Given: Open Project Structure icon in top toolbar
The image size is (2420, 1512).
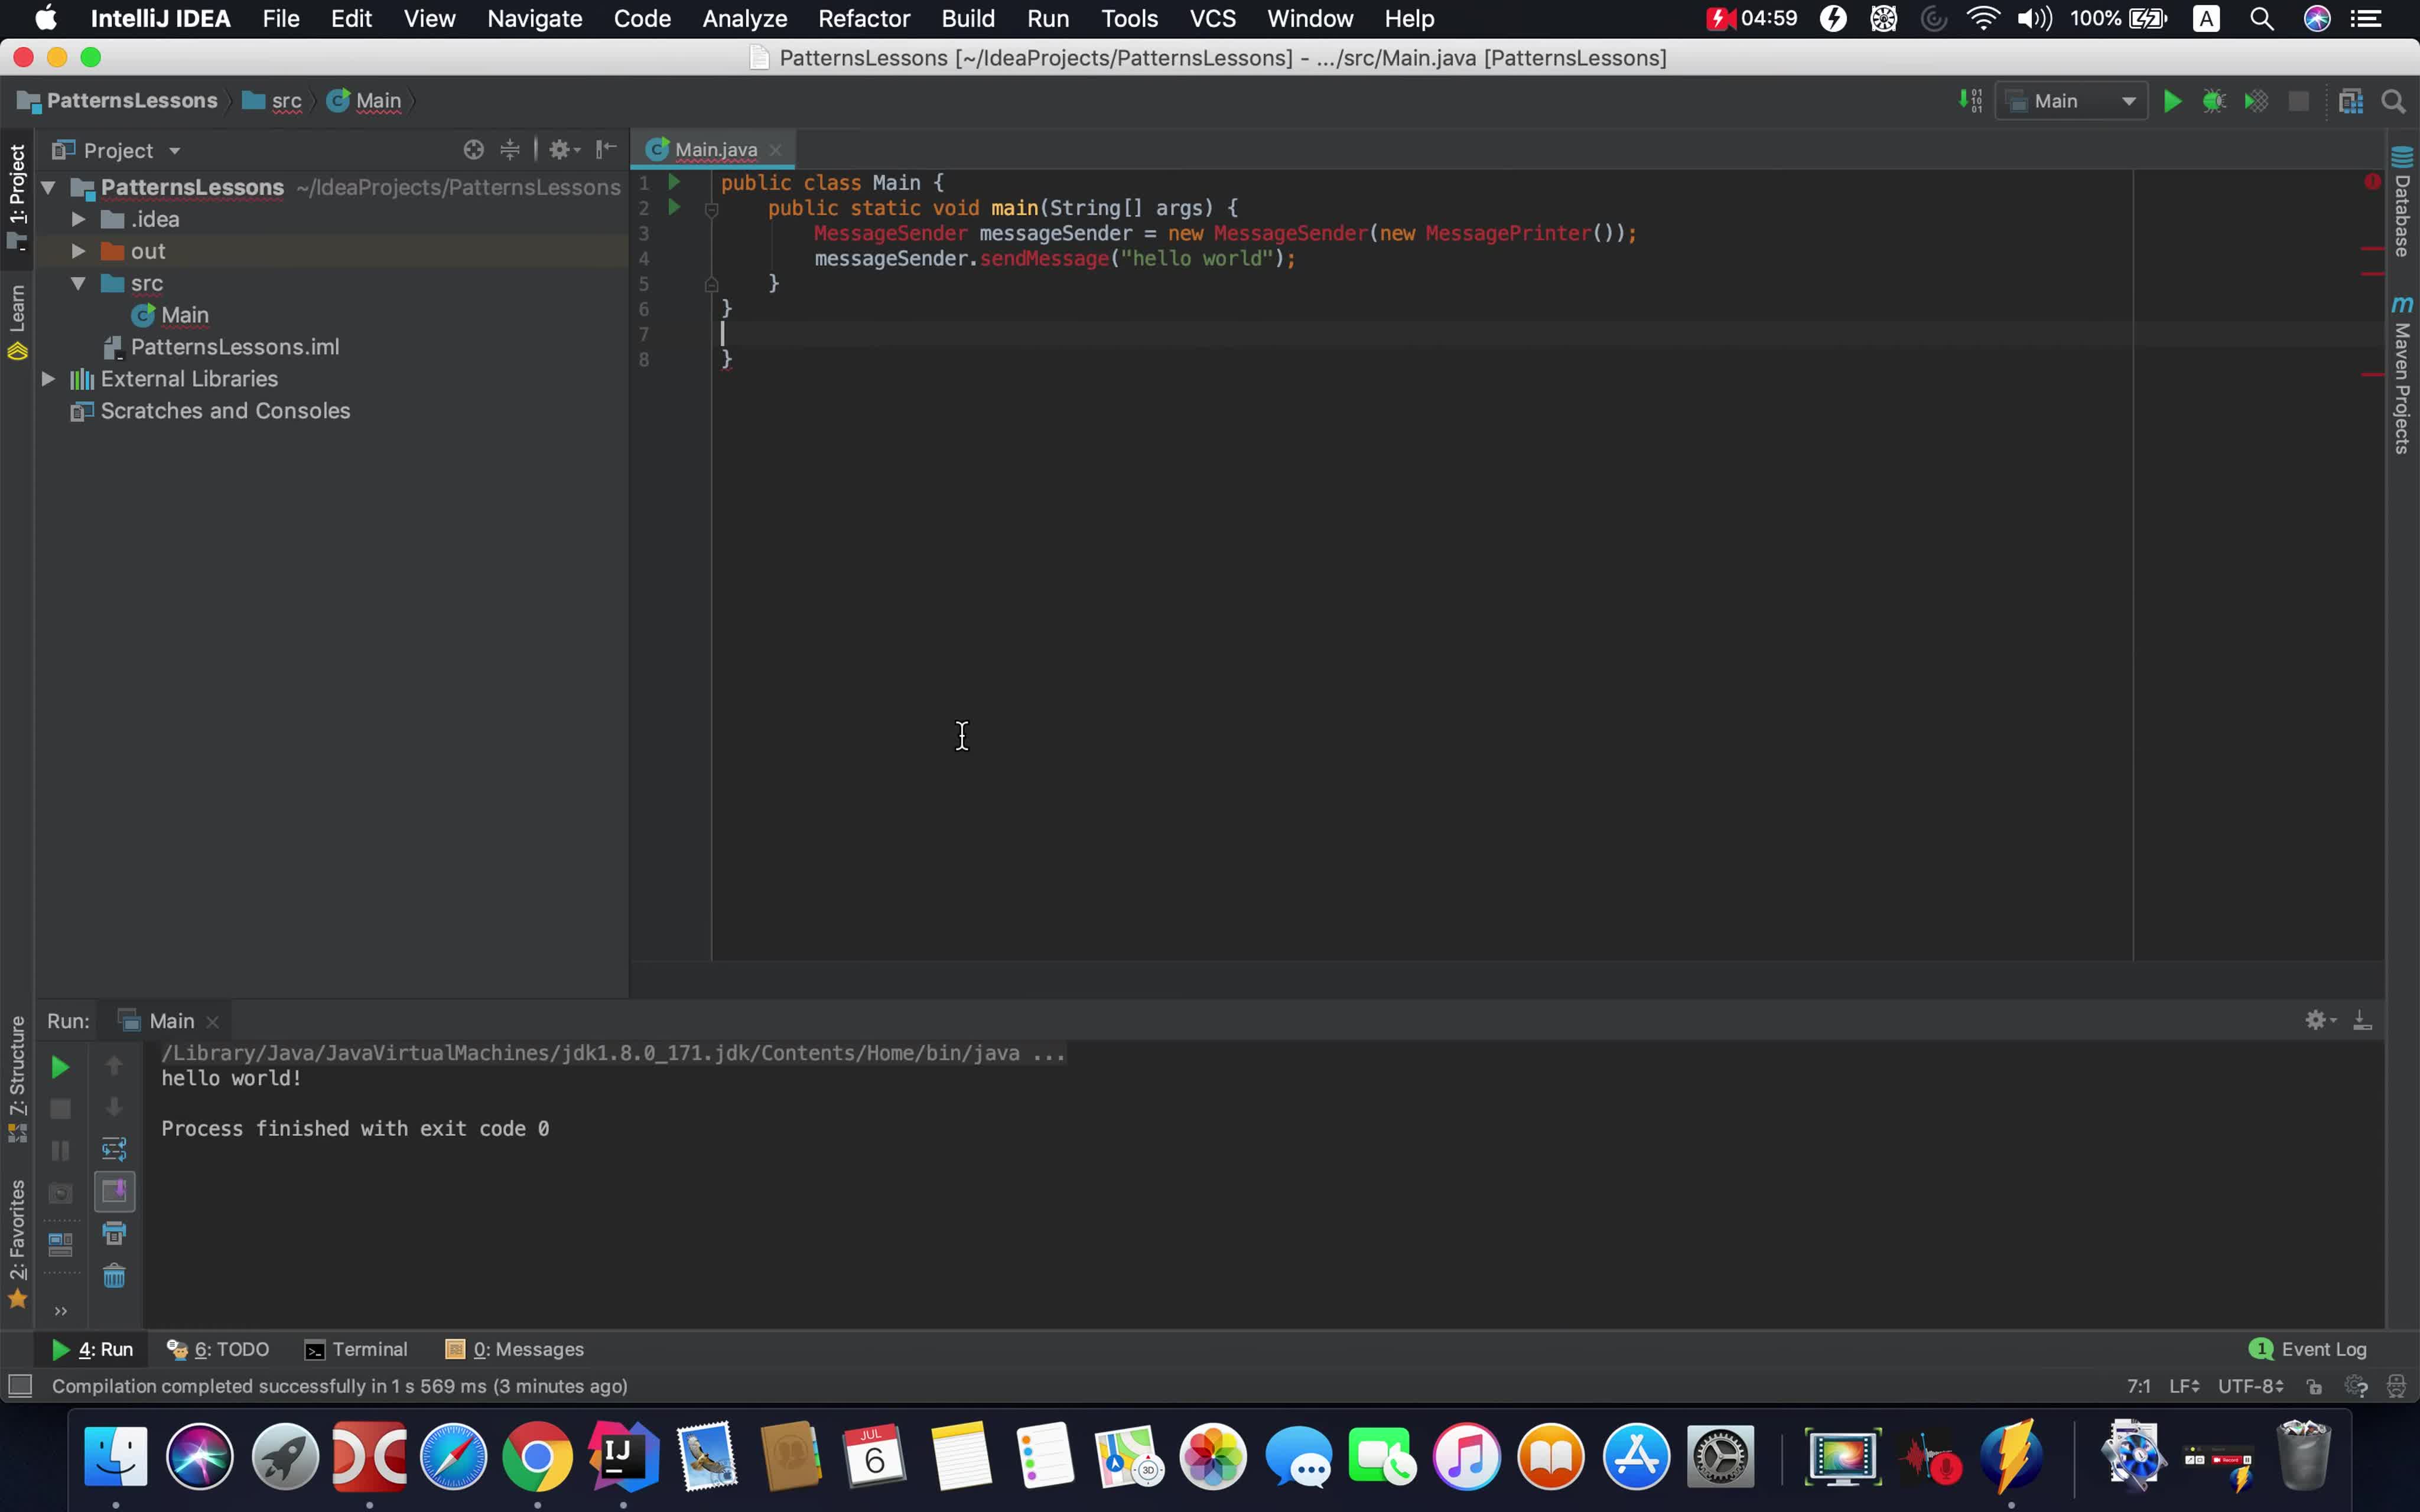Looking at the screenshot, I should 2350,101.
